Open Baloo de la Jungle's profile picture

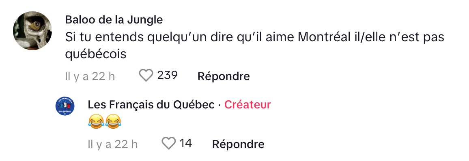click(x=32, y=31)
